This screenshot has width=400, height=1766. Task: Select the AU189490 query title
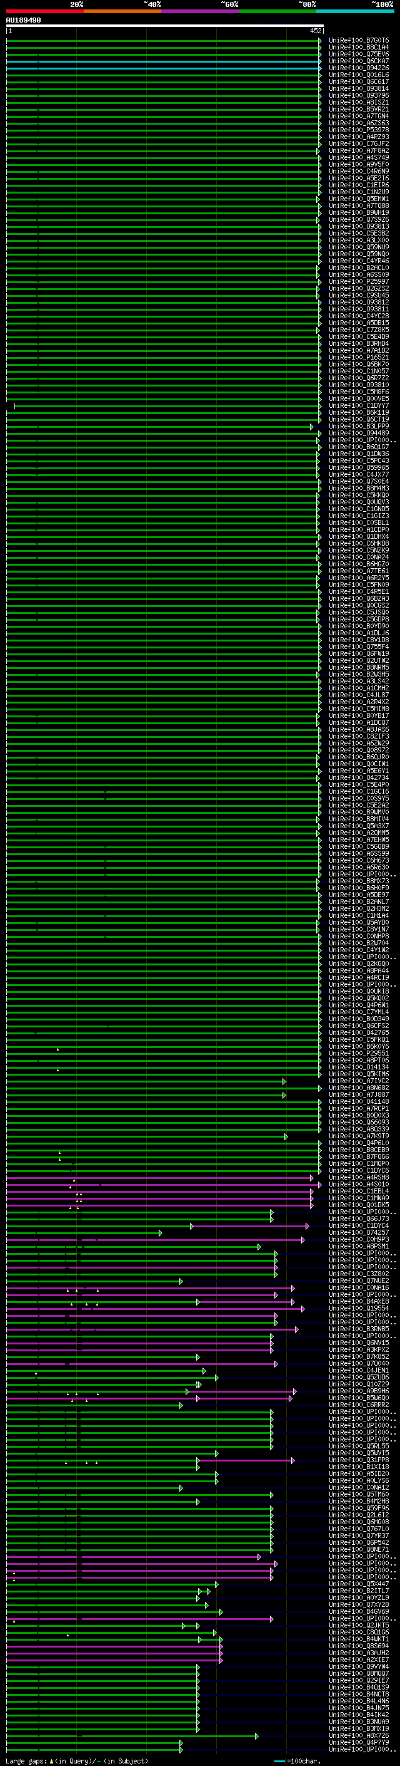[x=23, y=20]
